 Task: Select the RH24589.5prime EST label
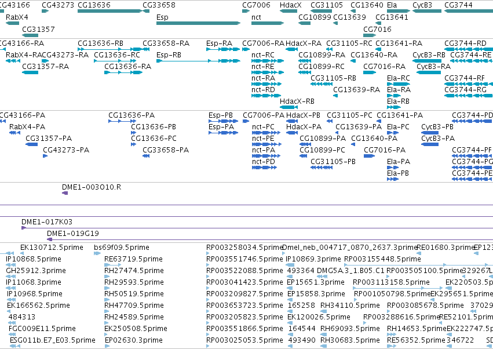point(134,317)
